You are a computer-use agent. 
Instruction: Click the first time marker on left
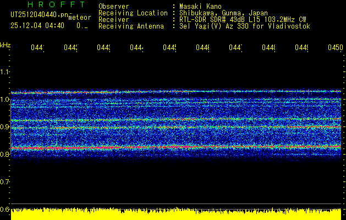coord(37,48)
